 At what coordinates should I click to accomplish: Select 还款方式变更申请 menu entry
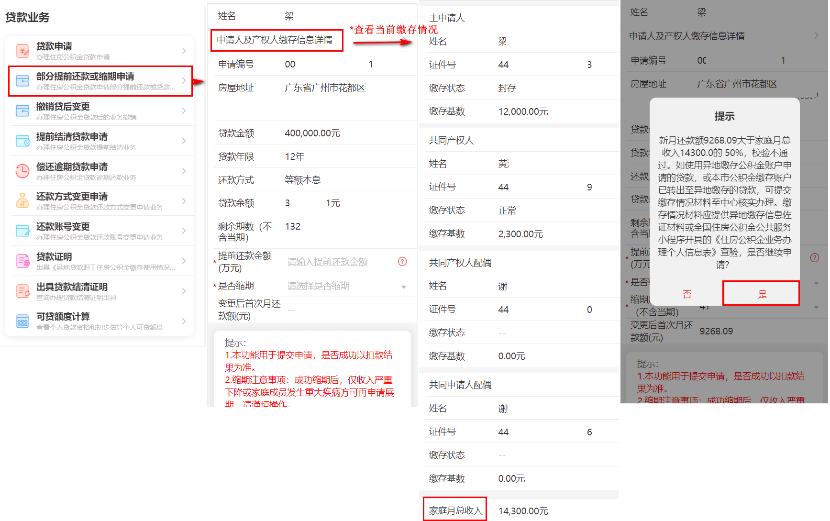pyautogui.click(x=102, y=201)
